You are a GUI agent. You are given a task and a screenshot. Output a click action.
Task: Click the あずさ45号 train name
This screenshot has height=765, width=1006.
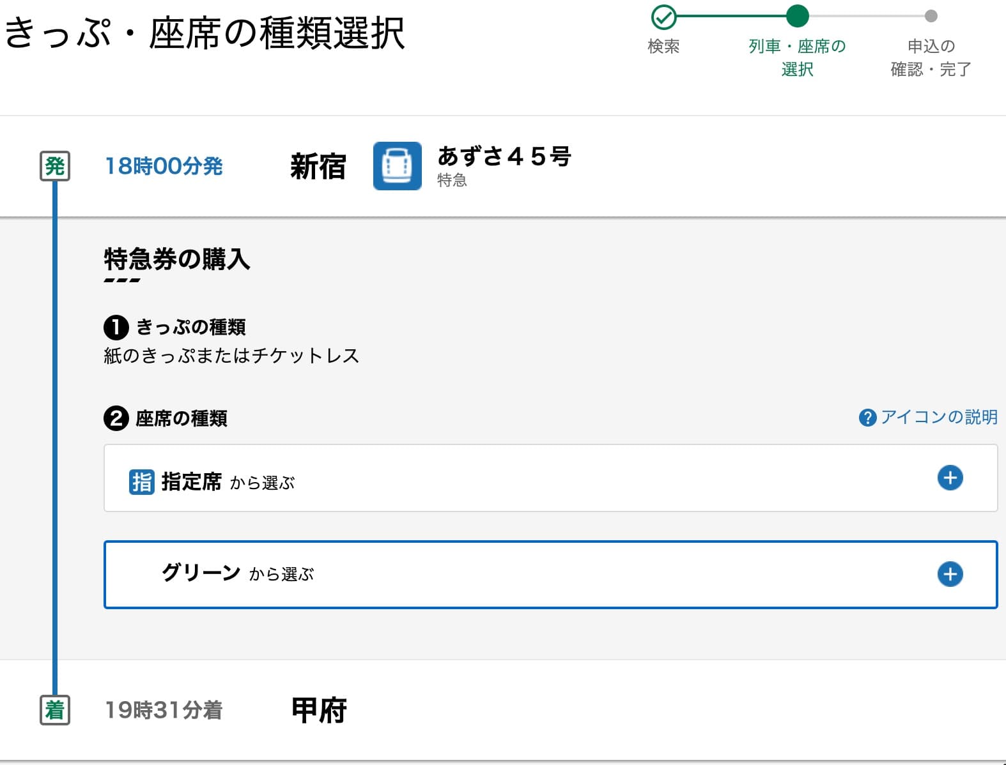pyautogui.click(x=504, y=156)
